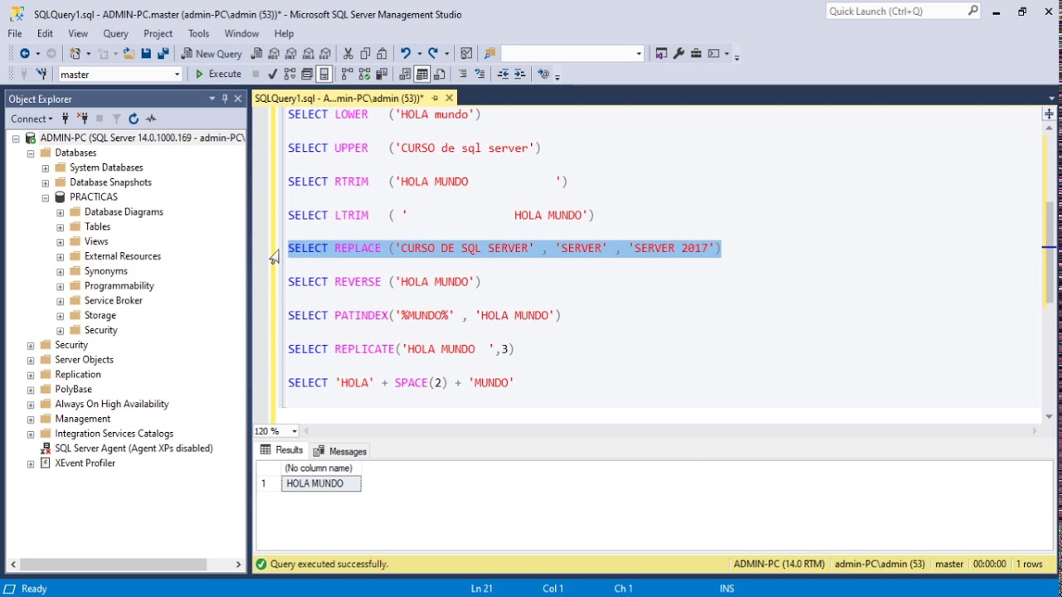
Task: Collapse the PRACTICAS database node
Action: click(x=46, y=197)
